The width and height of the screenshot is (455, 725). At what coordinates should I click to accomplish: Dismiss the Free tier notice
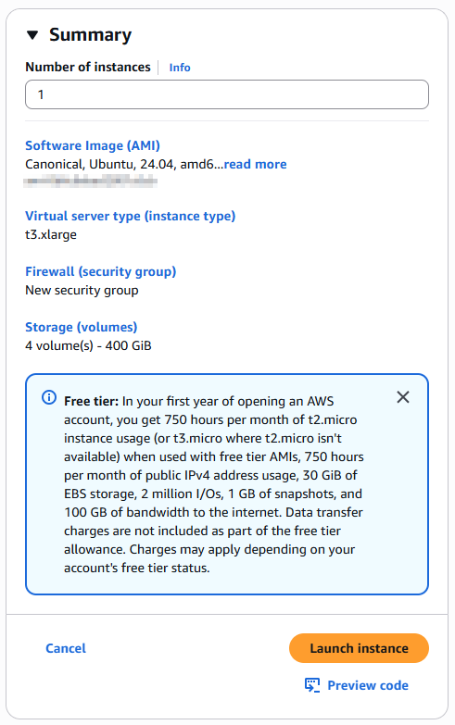tap(403, 396)
